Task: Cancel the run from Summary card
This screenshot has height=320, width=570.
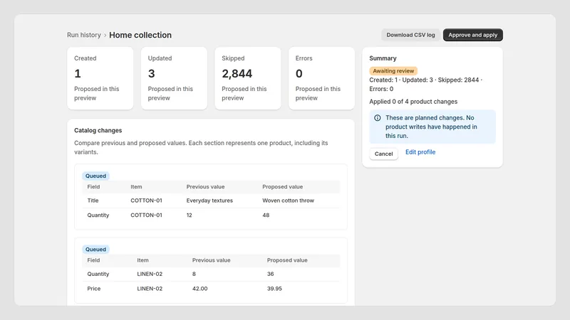Action: (383, 154)
